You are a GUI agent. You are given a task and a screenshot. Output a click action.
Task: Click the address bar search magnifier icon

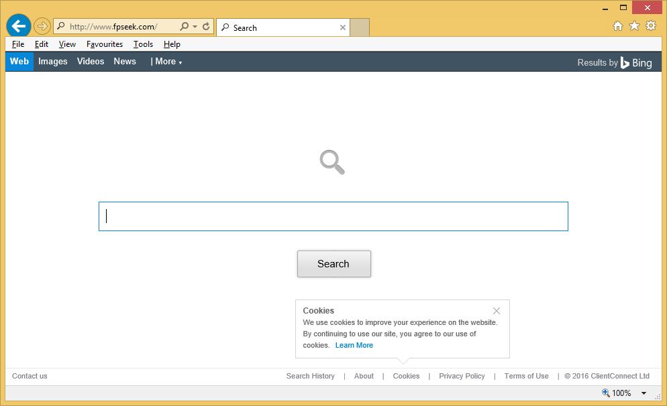click(x=185, y=27)
